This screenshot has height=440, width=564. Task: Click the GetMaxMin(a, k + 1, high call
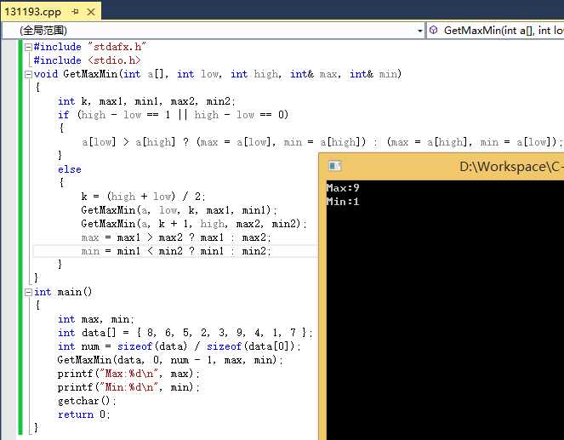[194, 224]
